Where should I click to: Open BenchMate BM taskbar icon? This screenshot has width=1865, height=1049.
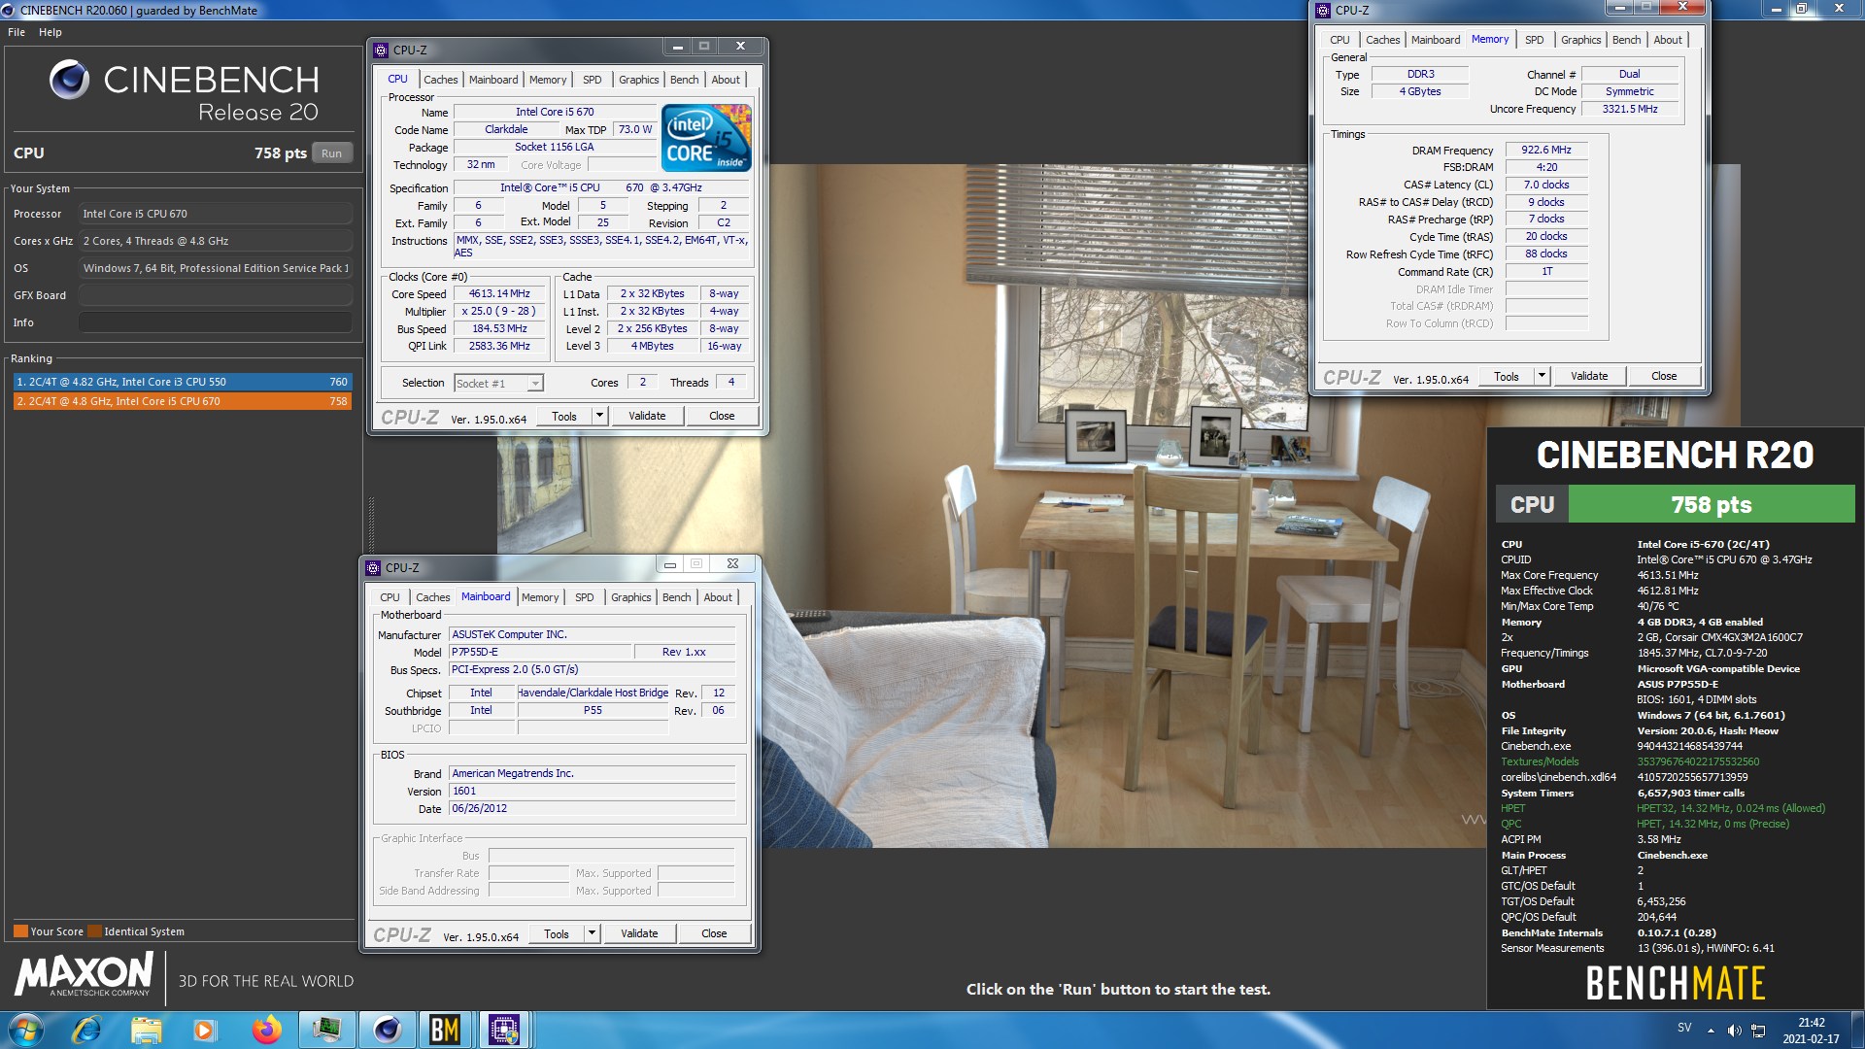tap(445, 1030)
